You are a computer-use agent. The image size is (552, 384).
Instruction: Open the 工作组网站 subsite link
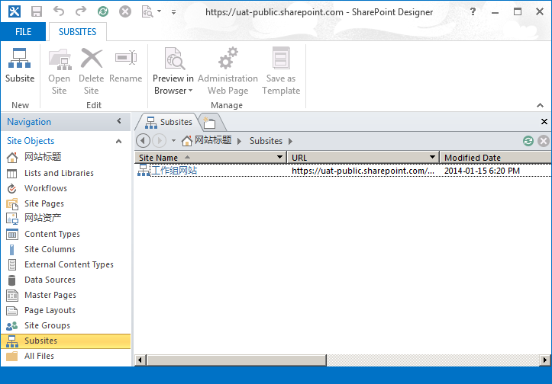174,171
